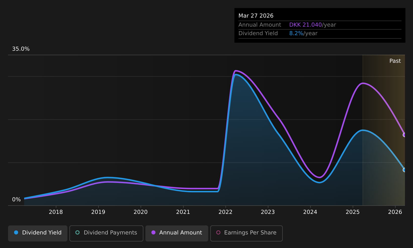Click the purple Annual Amount legend dot
The image size is (413, 248).
pos(153,232)
